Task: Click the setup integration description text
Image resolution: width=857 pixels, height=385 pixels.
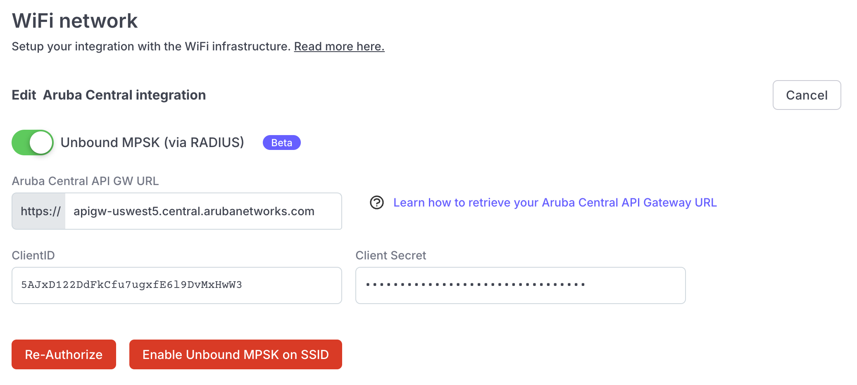Action: tap(151, 46)
